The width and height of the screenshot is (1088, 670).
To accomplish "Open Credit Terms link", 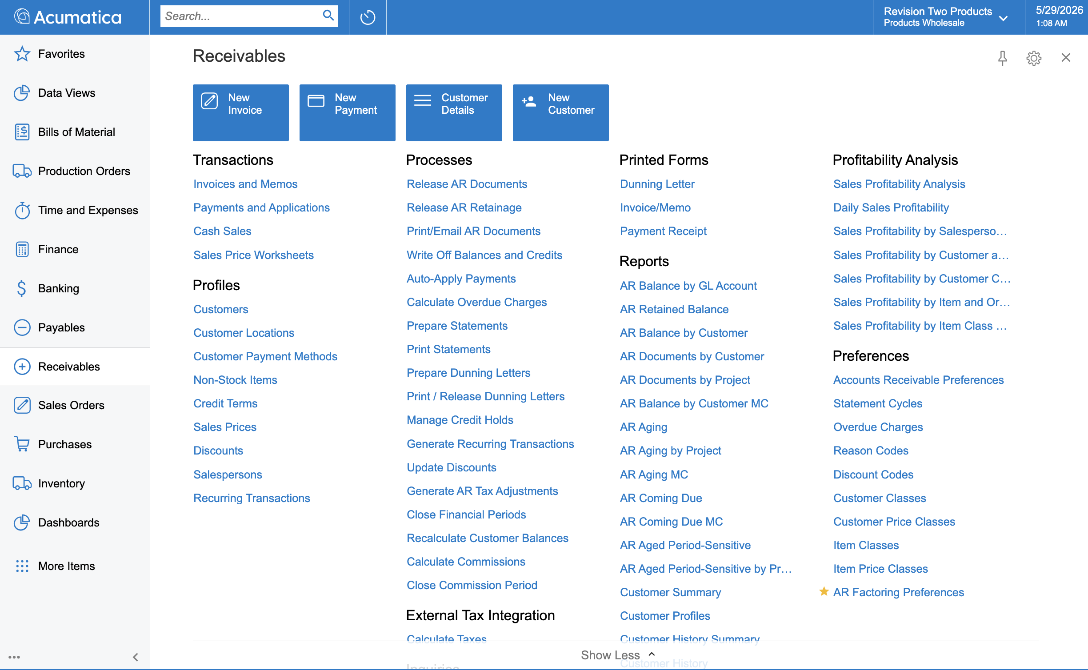I will pos(225,403).
